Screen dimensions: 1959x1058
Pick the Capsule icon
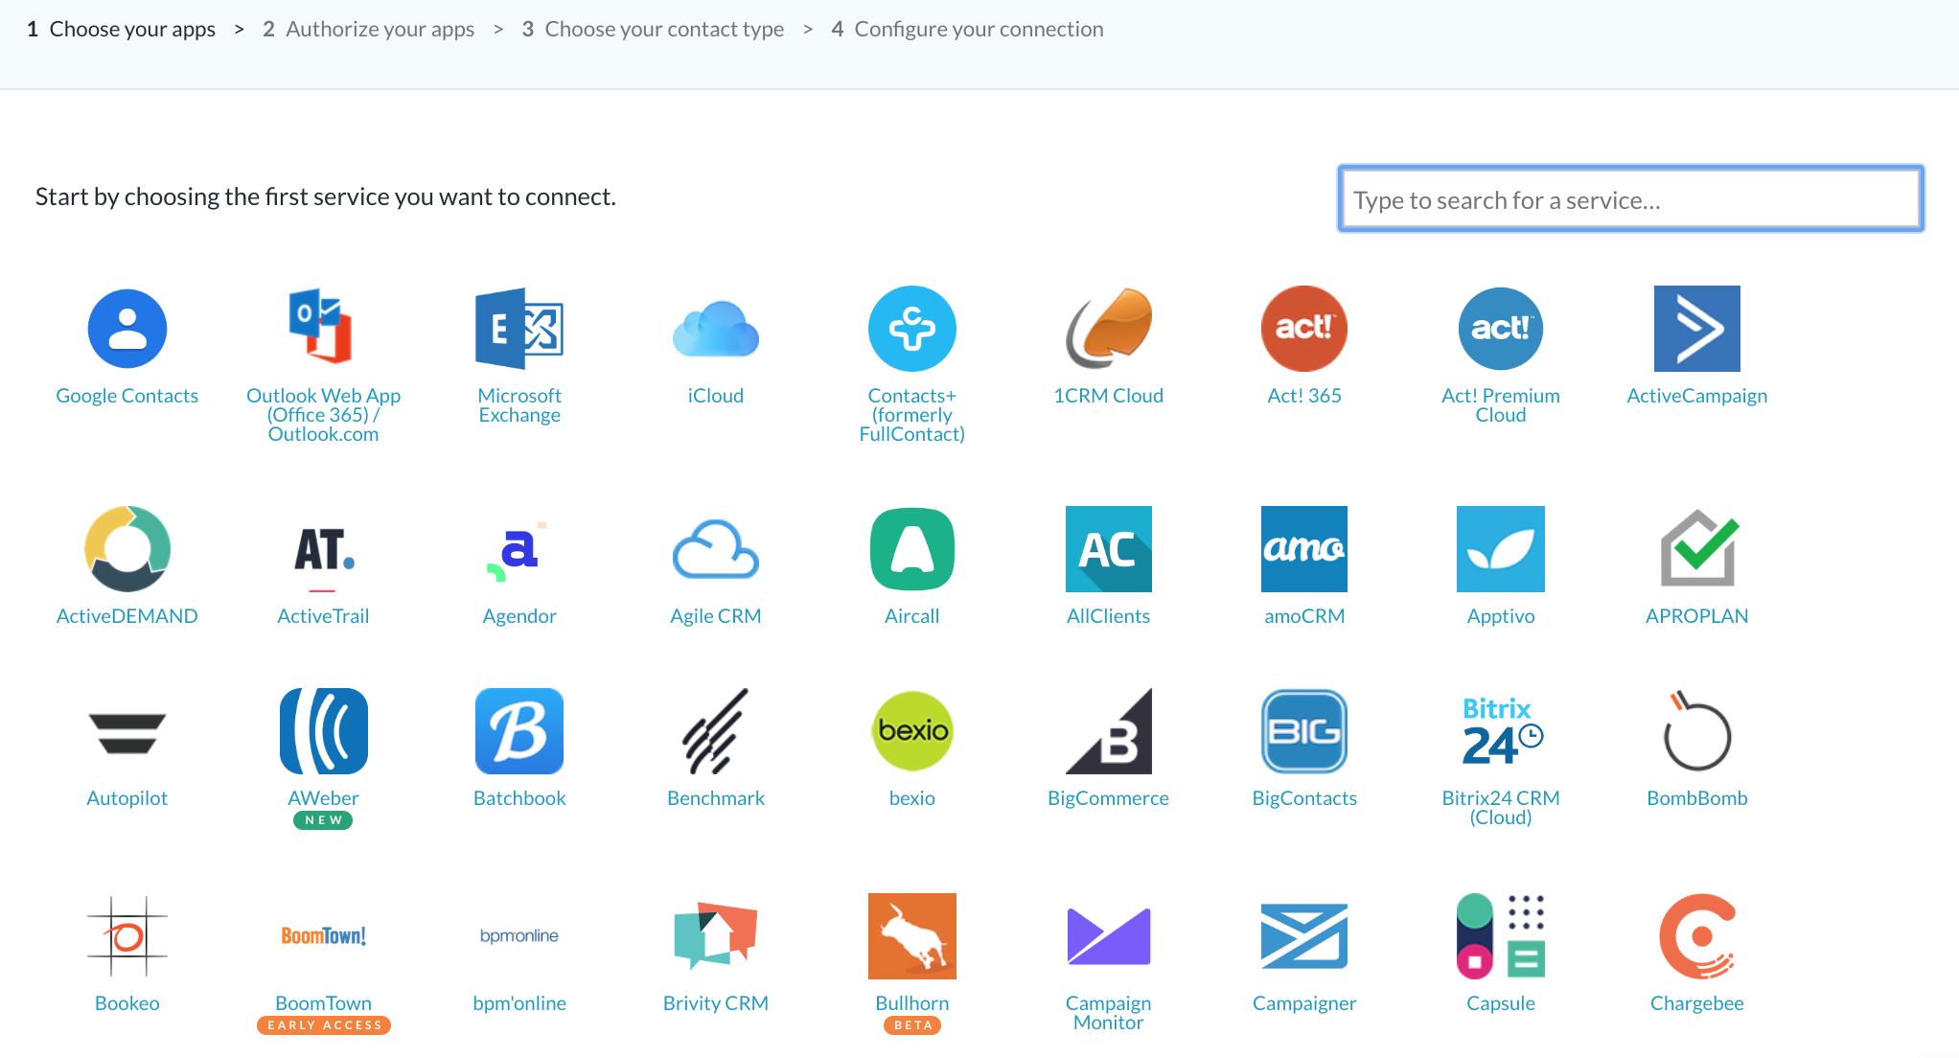[x=1501, y=936]
